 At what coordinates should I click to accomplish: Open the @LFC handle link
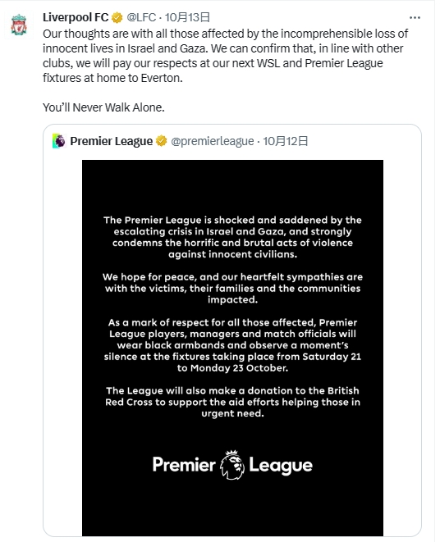(141, 17)
